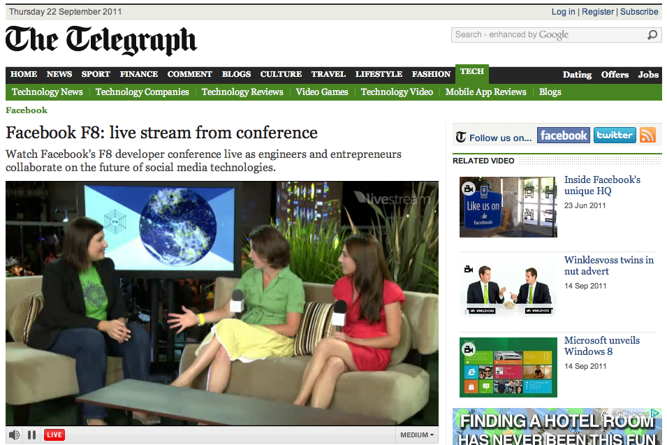The image size is (667, 445).
Task: Go to the HOME menu item
Action: pyautogui.click(x=24, y=74)
